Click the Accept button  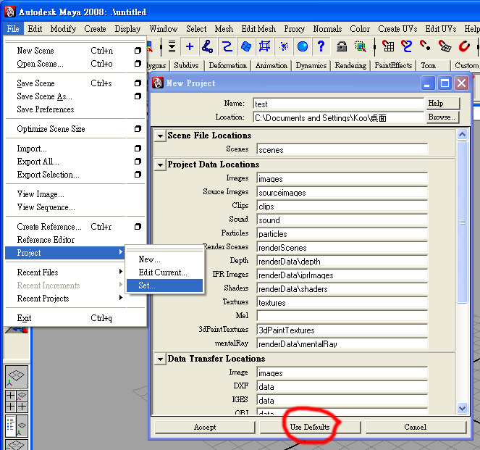205,427
